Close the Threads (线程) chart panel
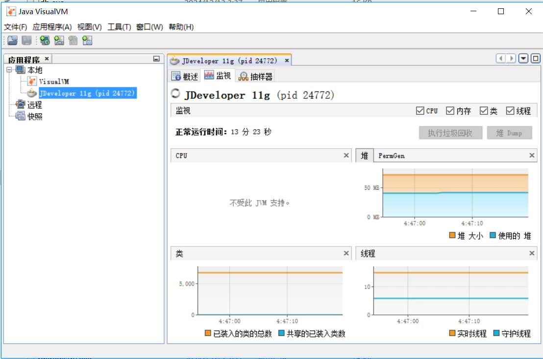543x359 pixels. (532, 253)
